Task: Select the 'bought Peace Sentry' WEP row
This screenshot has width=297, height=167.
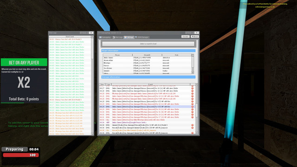Action: tap(147, 122)
